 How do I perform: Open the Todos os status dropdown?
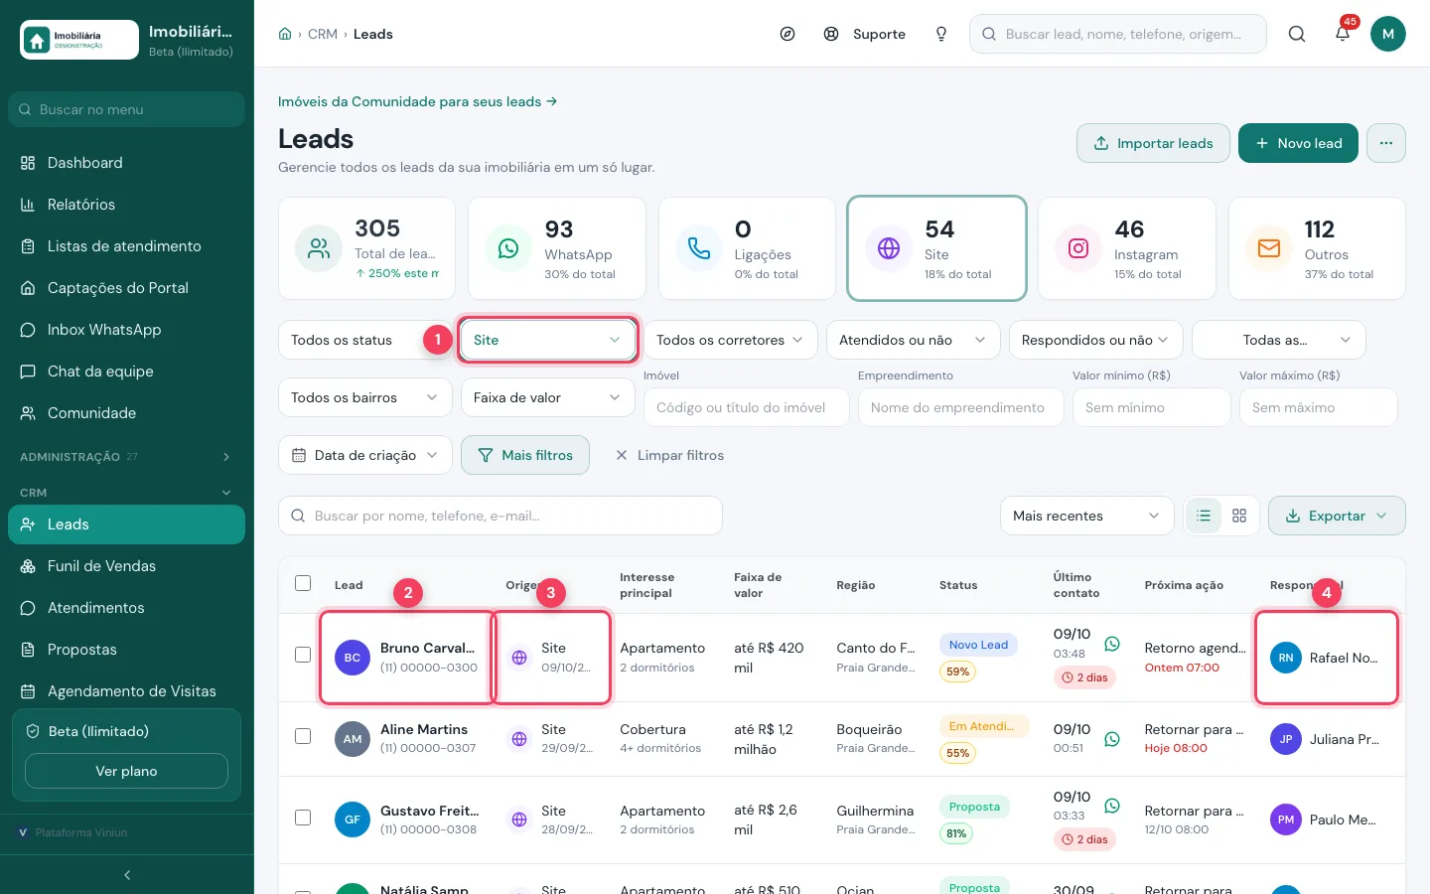click(365, 340)
